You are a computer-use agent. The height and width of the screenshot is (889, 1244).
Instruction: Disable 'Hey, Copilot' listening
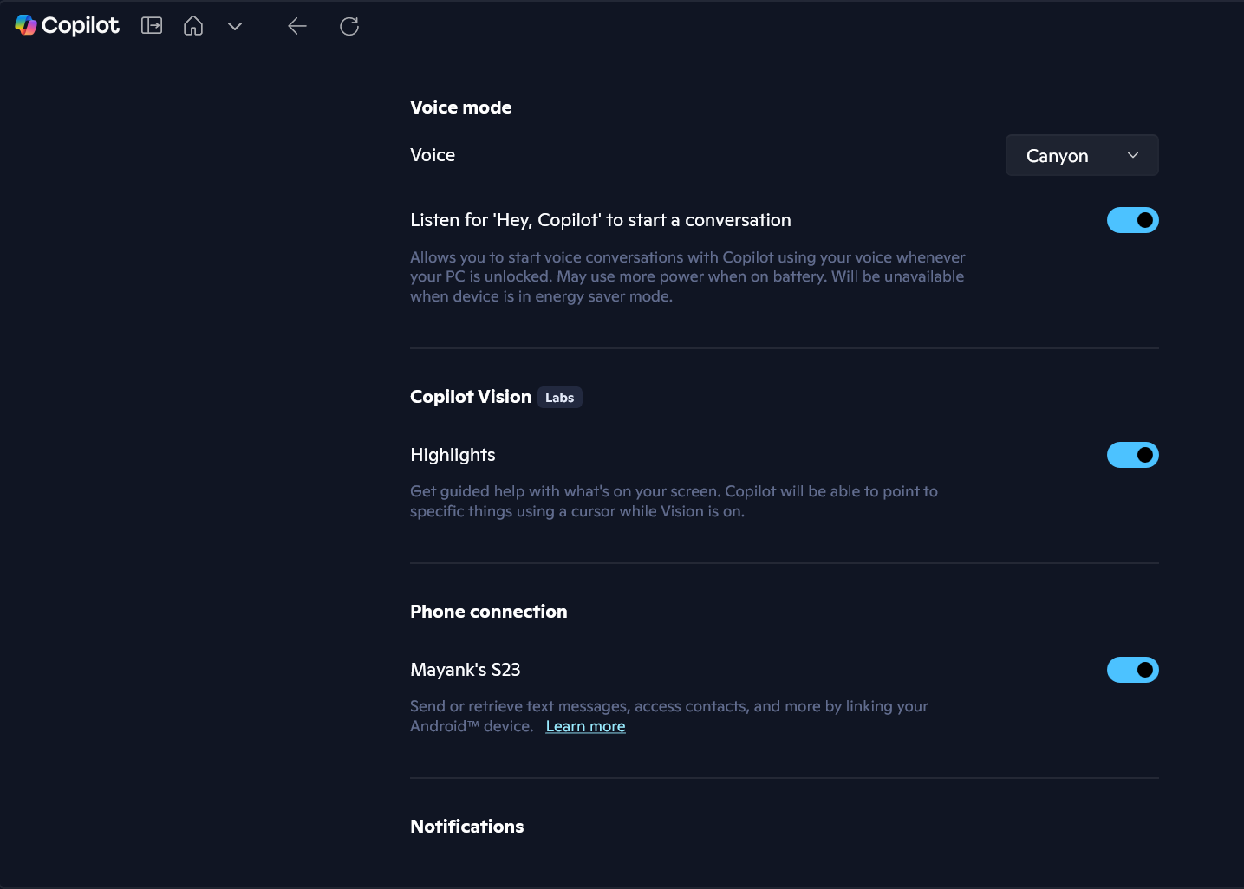[1133, 220]
